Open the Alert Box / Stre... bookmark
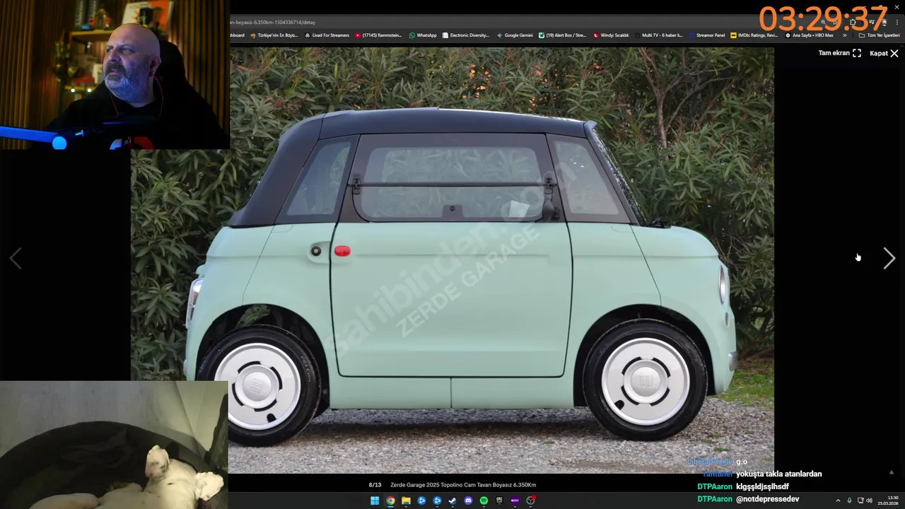Viewport: 905px width, 509px height. (x=562, y=35)
